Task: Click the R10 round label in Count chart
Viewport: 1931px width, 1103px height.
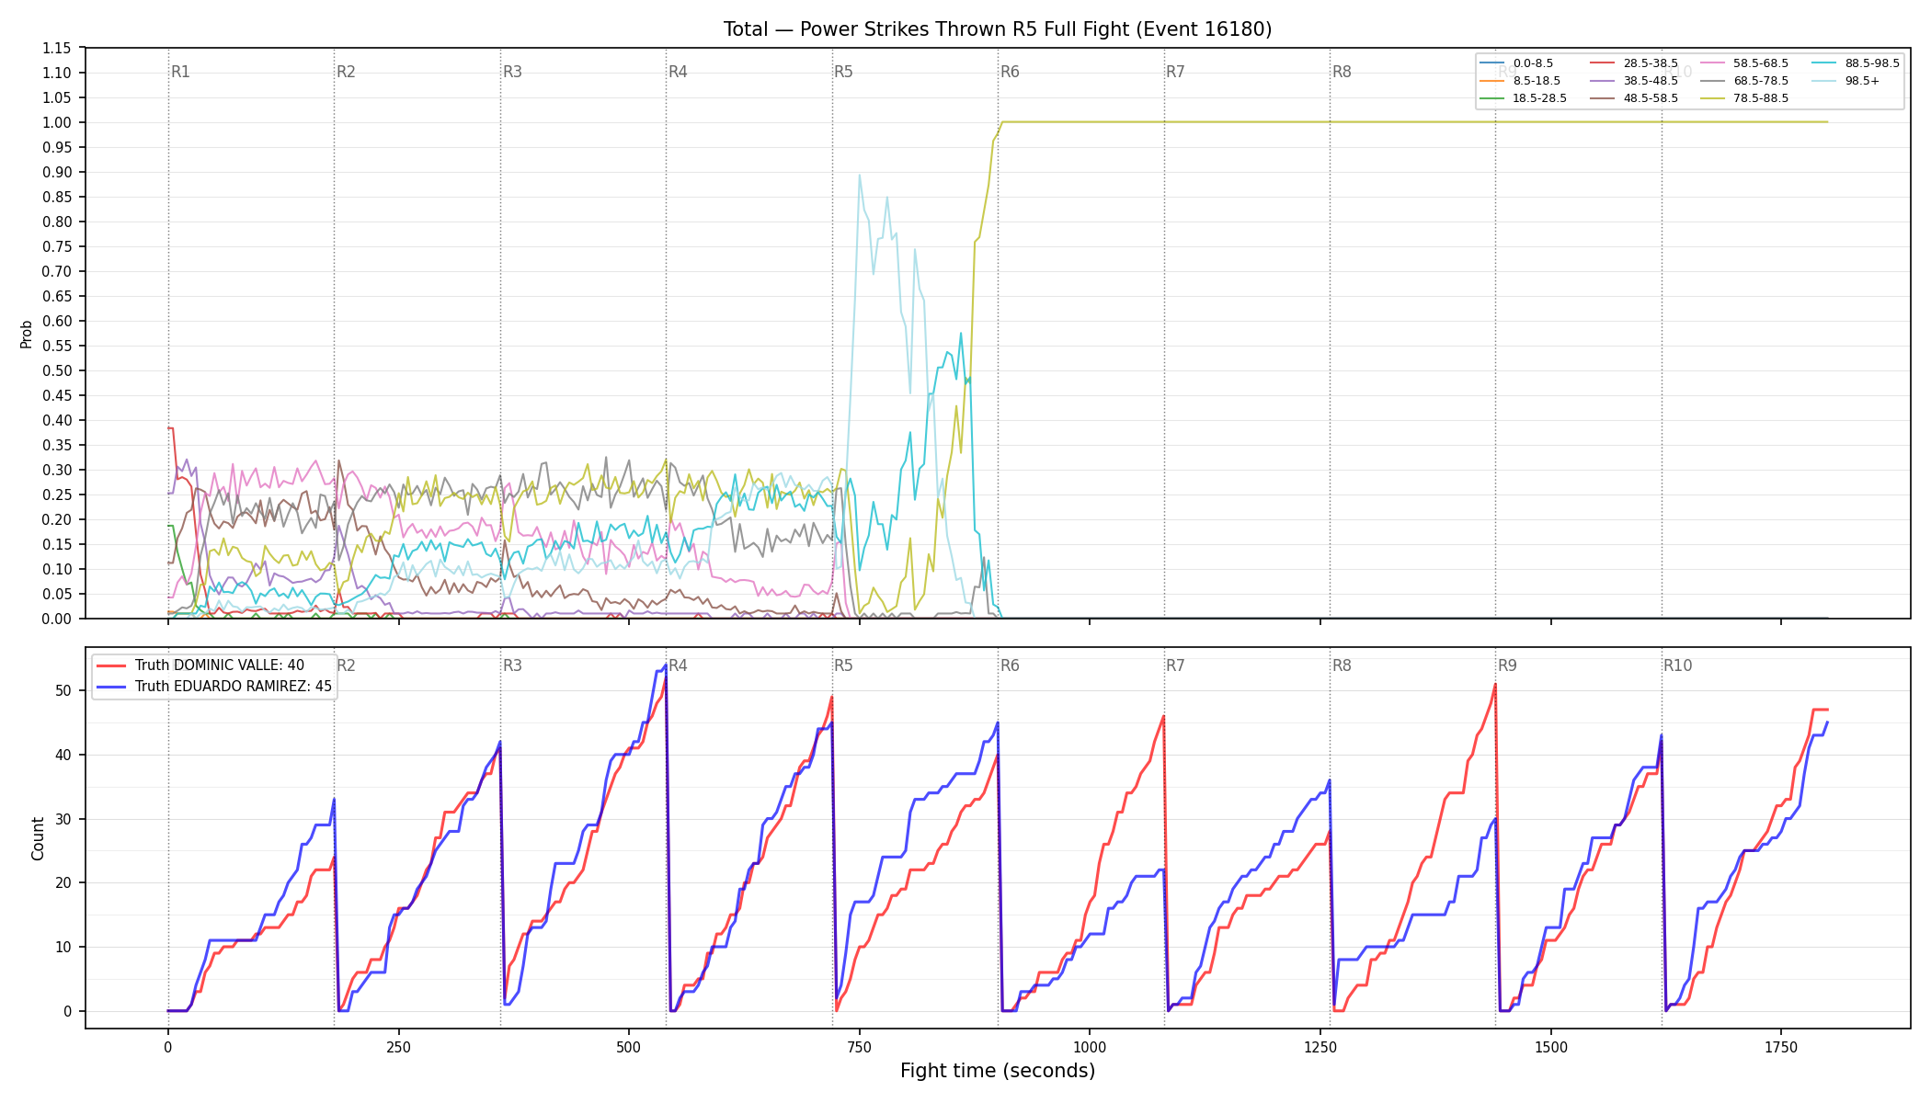Action: [x=1677, y=665]
